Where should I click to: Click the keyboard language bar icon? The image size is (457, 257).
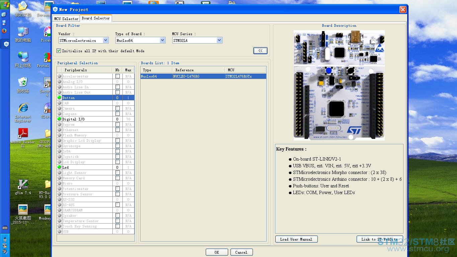(x=5, y=228)
